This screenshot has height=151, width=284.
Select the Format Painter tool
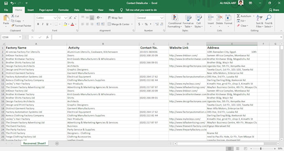point(21,26)
